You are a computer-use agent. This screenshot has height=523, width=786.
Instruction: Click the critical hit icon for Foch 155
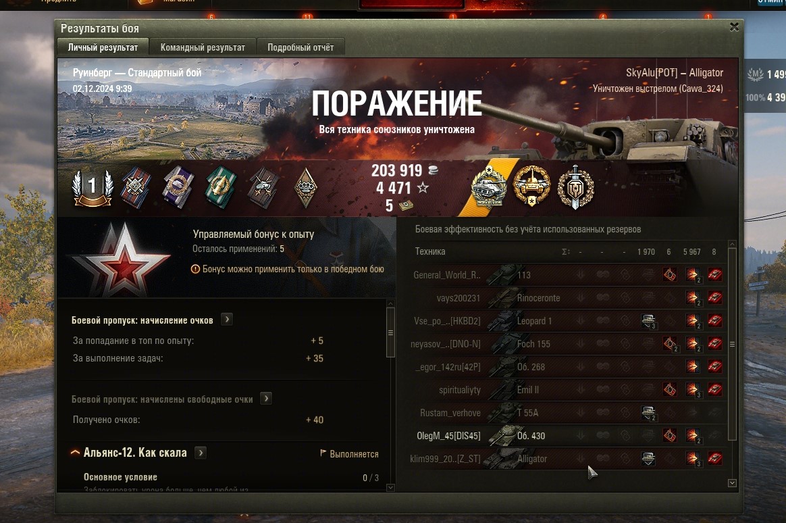[670, 344]
